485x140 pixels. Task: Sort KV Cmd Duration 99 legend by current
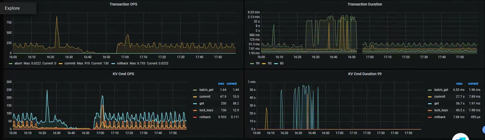click(x=473, y=84)
